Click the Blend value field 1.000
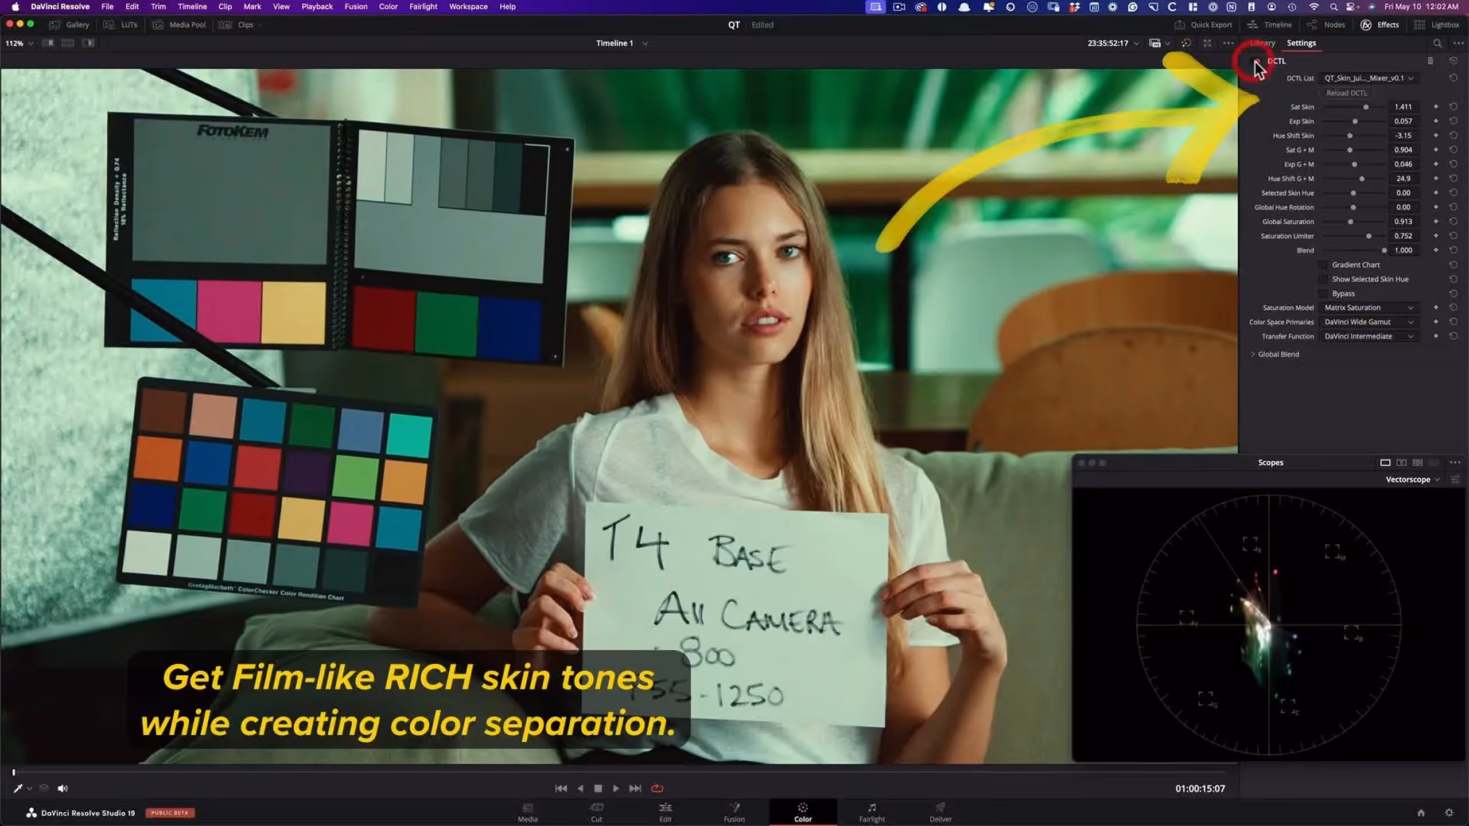Screen dimensions: 1469x826 (x=1403, y=250)
